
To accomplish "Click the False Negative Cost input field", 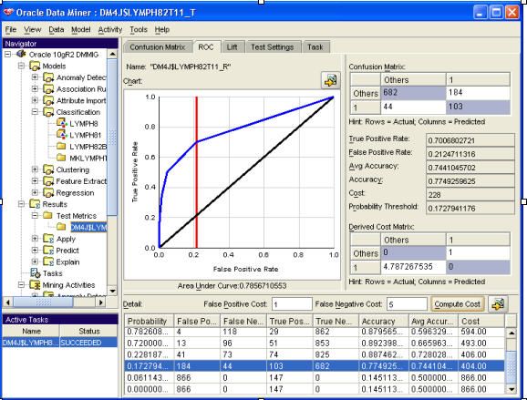I will pos(407,304).
